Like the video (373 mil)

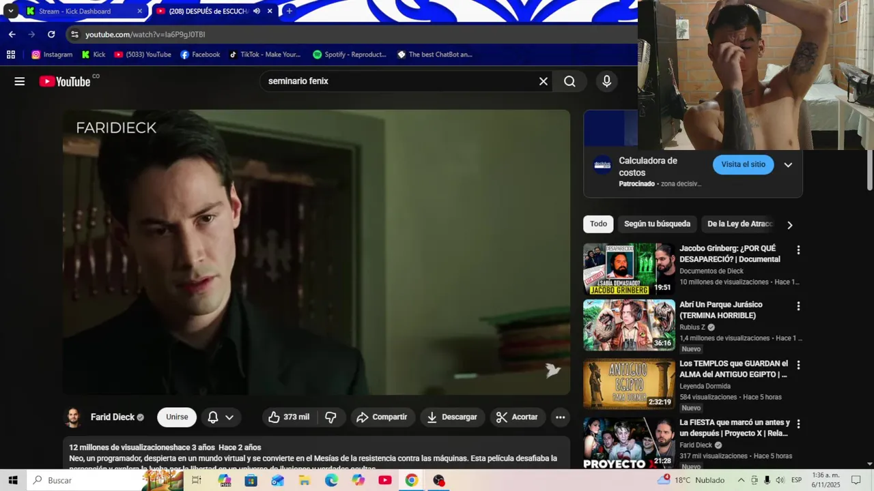point(289,417)
